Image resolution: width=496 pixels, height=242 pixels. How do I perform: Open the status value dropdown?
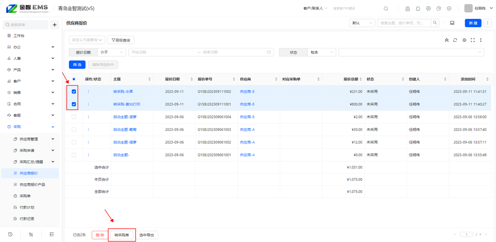point(411,52)
